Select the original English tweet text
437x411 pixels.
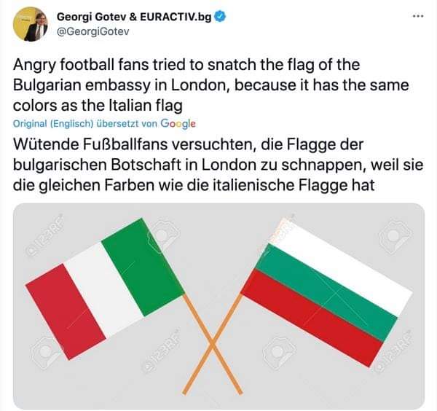click(x=210, y=85)
